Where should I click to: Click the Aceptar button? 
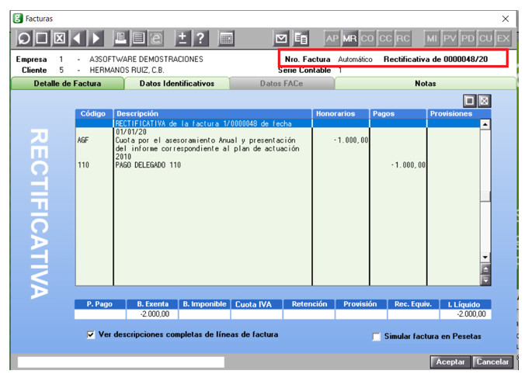pos(450,362)
